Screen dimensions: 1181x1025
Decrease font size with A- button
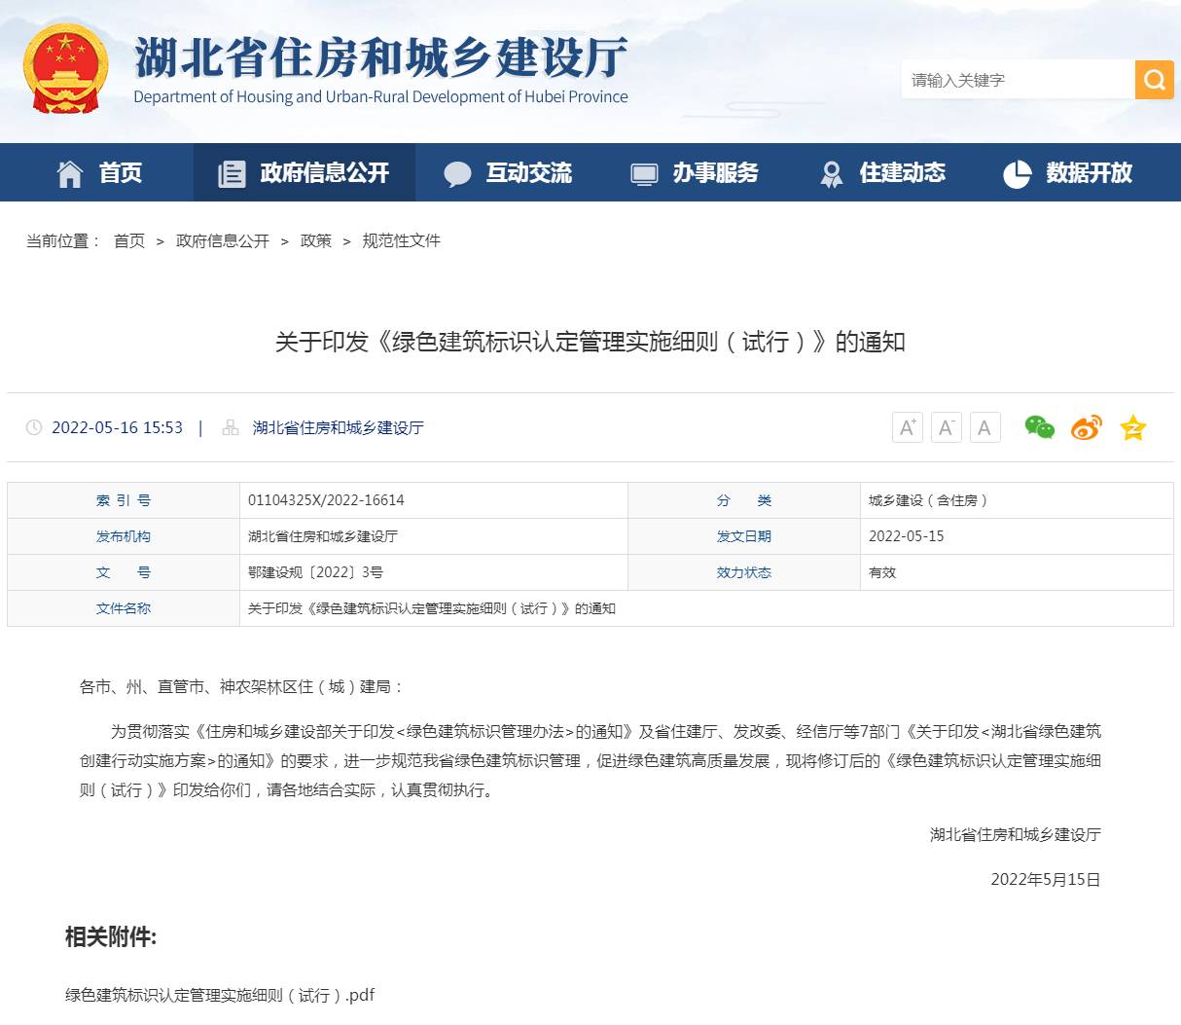pos(946,427)
